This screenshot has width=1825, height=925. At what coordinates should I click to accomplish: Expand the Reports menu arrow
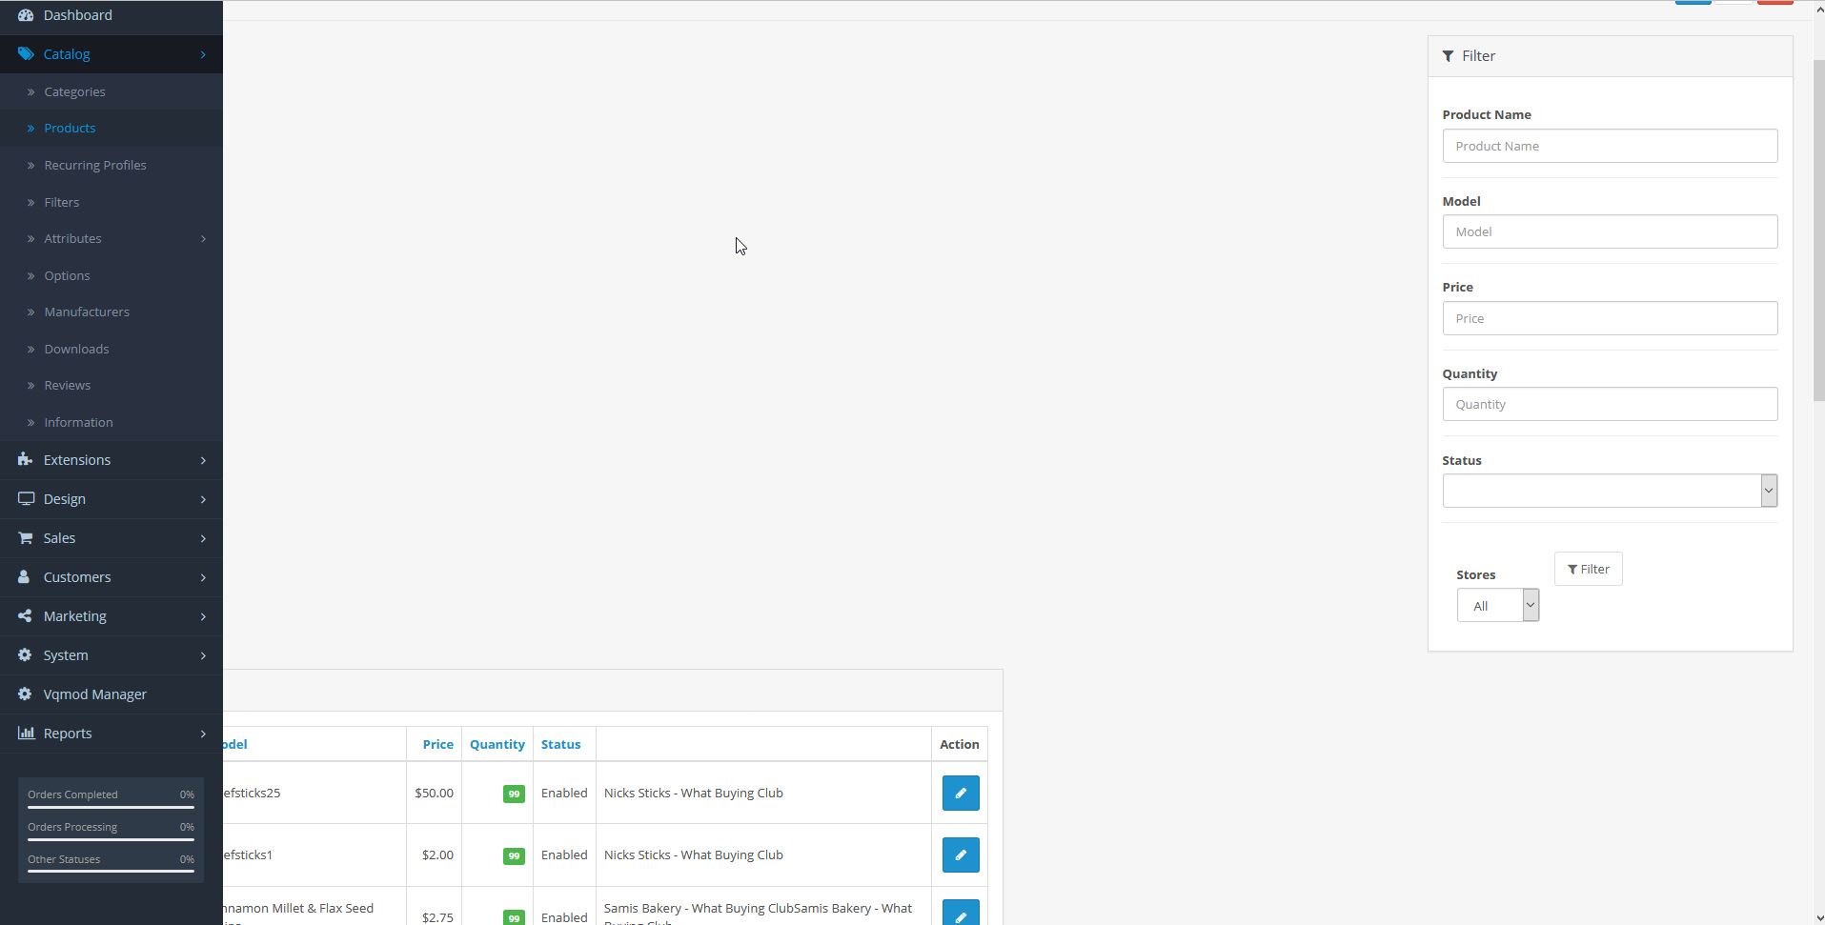203,734
